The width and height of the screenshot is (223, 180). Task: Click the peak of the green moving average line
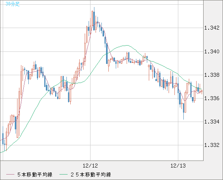point(127,45)
